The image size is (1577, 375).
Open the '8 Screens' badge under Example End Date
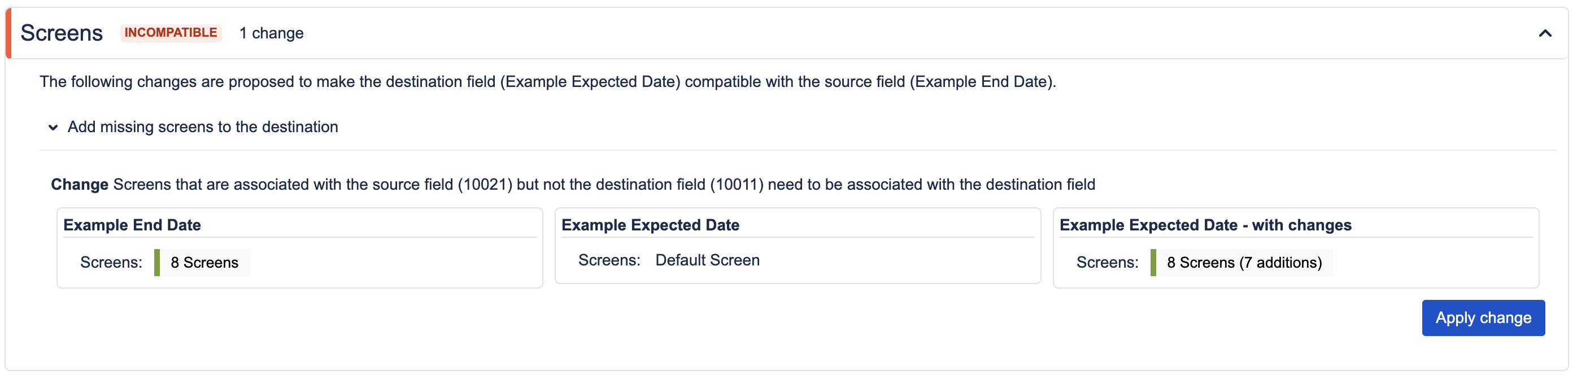204,263
